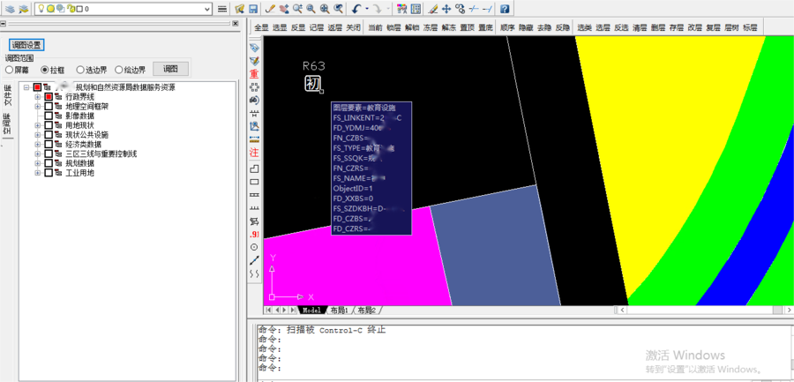Click the Pan move cross-arrows icon
The height and width of the screenshot is (382, 794).
[x=446, y=8]
